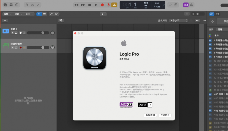Toggle the Show Automation curve icon
The image size is (228, 131).
51,14
